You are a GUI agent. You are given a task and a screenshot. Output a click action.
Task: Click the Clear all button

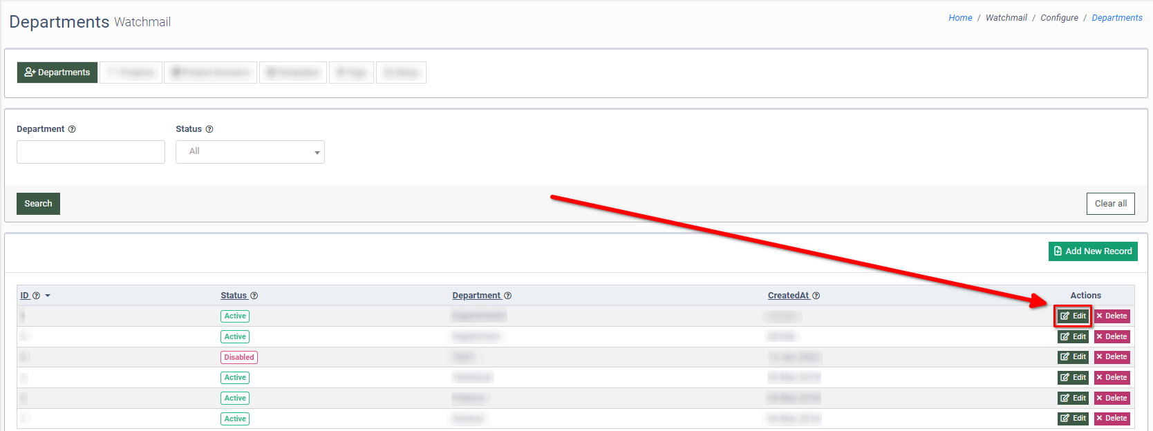click(1110, 204)
